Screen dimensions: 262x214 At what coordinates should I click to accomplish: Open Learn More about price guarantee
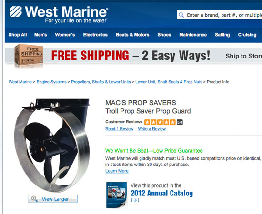click(x=117, y=171)
